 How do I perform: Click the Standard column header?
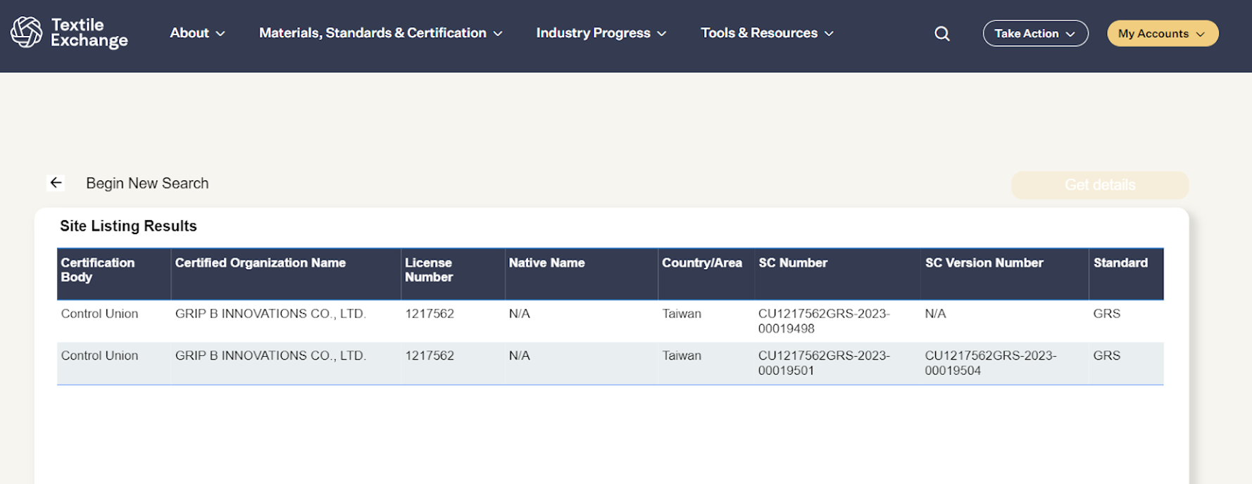[x=1120, y=263]
